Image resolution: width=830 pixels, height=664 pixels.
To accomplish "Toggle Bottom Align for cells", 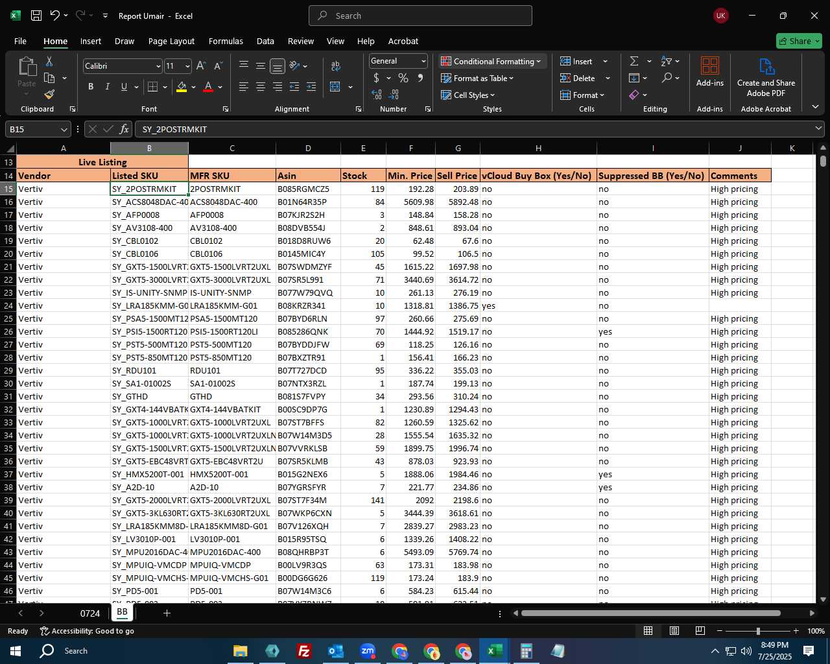I will [x=278, y=66].
